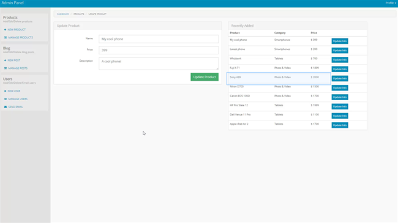Screen dimensions: 398x223
Task: Click the list icon beside Manage Users
Action: click(6, 99)
